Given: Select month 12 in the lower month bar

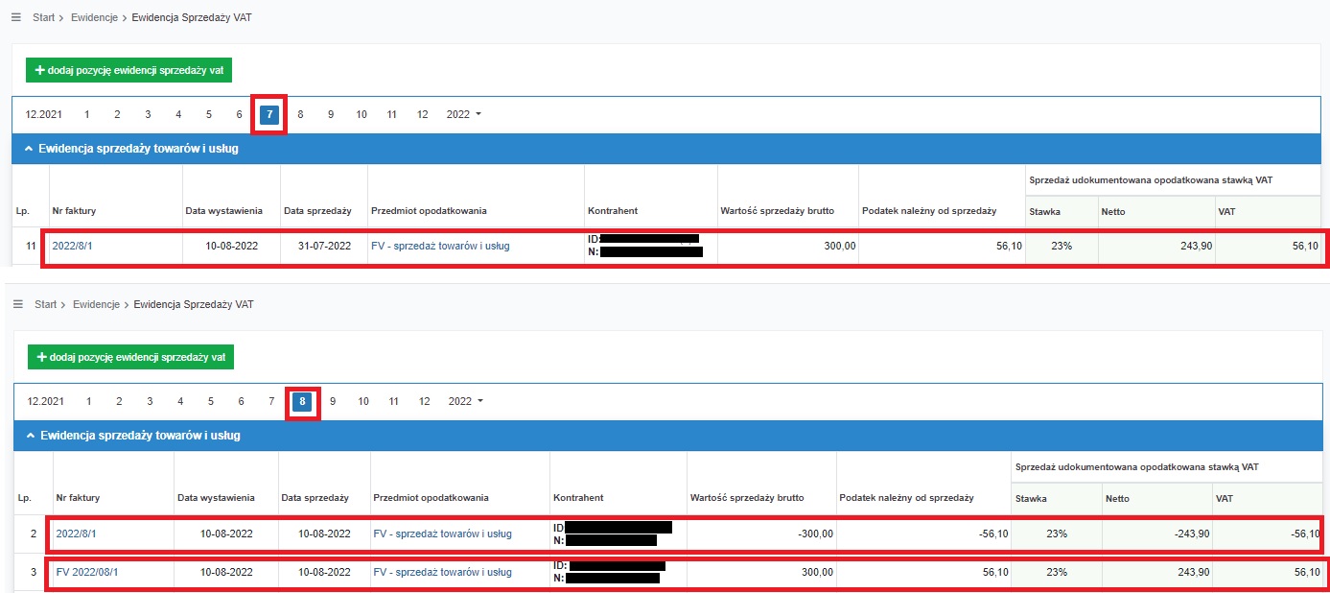Looking at the screenshot, I should click(424, 401).
